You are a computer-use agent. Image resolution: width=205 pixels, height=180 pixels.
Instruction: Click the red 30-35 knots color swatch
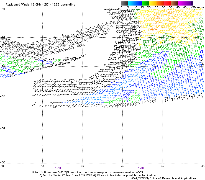coord(167,3)
